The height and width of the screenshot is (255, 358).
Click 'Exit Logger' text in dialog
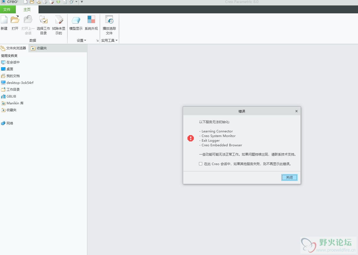(211, 141)
